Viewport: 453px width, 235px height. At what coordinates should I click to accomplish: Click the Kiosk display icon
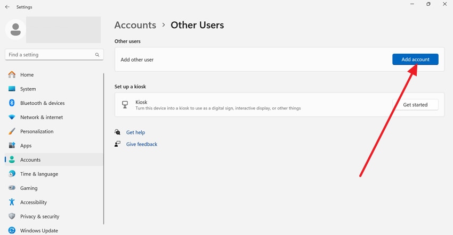point(125,105)
